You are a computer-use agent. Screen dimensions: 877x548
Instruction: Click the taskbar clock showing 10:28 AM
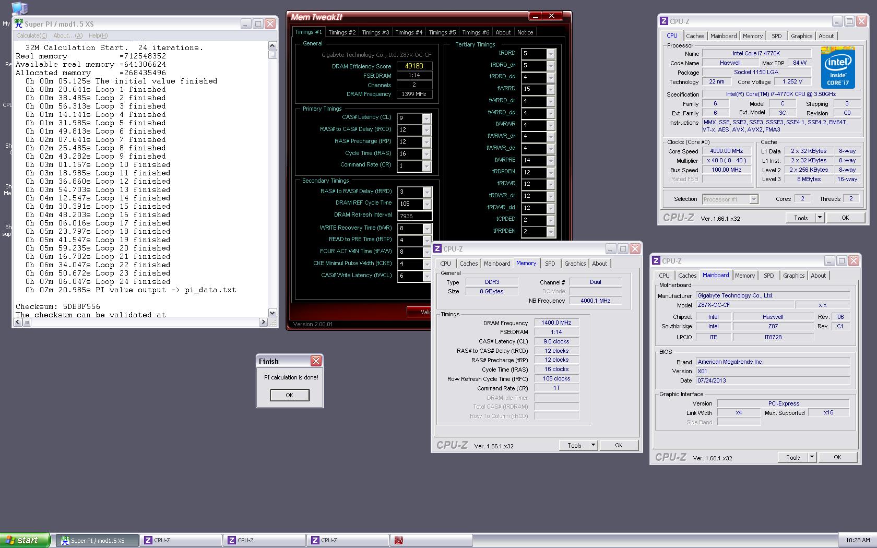858,540
